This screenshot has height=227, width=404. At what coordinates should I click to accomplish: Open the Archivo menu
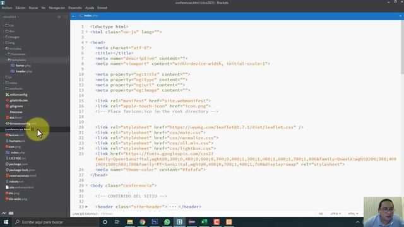click(x=7, y=8)
